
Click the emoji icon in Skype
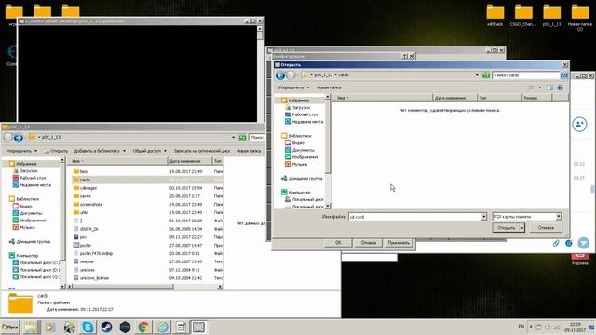pos(569,243)
